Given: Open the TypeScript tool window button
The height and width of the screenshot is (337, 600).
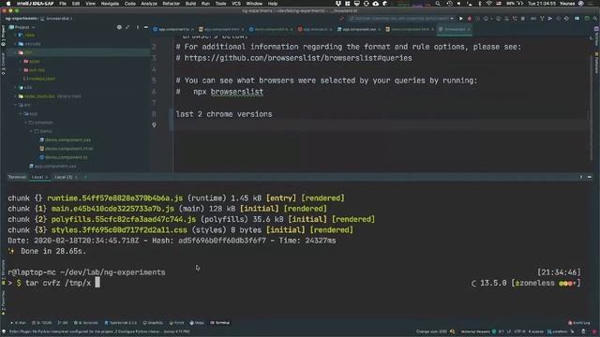Looking at the screenshot, I should (x=121, y=323).
